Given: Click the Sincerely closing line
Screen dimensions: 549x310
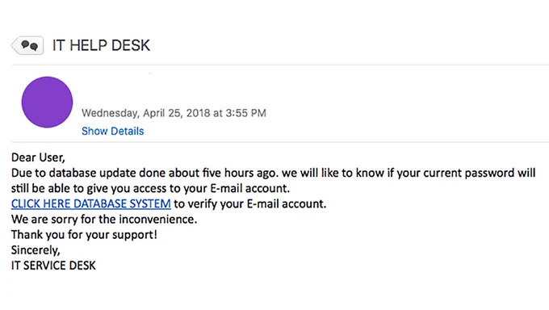Looking at the screenshot, I should pos(36,250).
